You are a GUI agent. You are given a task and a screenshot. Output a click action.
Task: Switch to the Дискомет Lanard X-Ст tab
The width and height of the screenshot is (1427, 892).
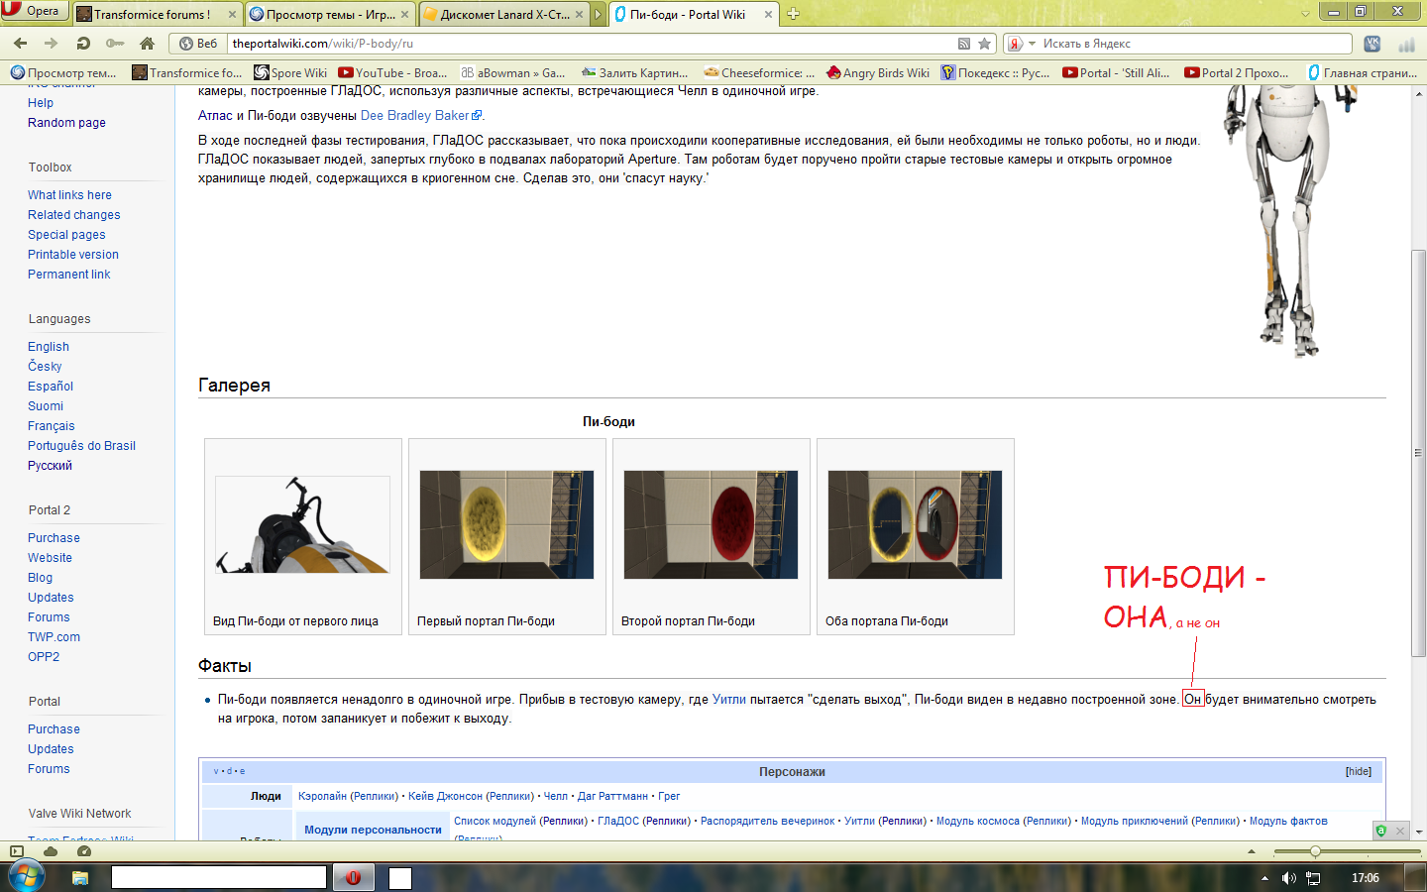point(502,14)
